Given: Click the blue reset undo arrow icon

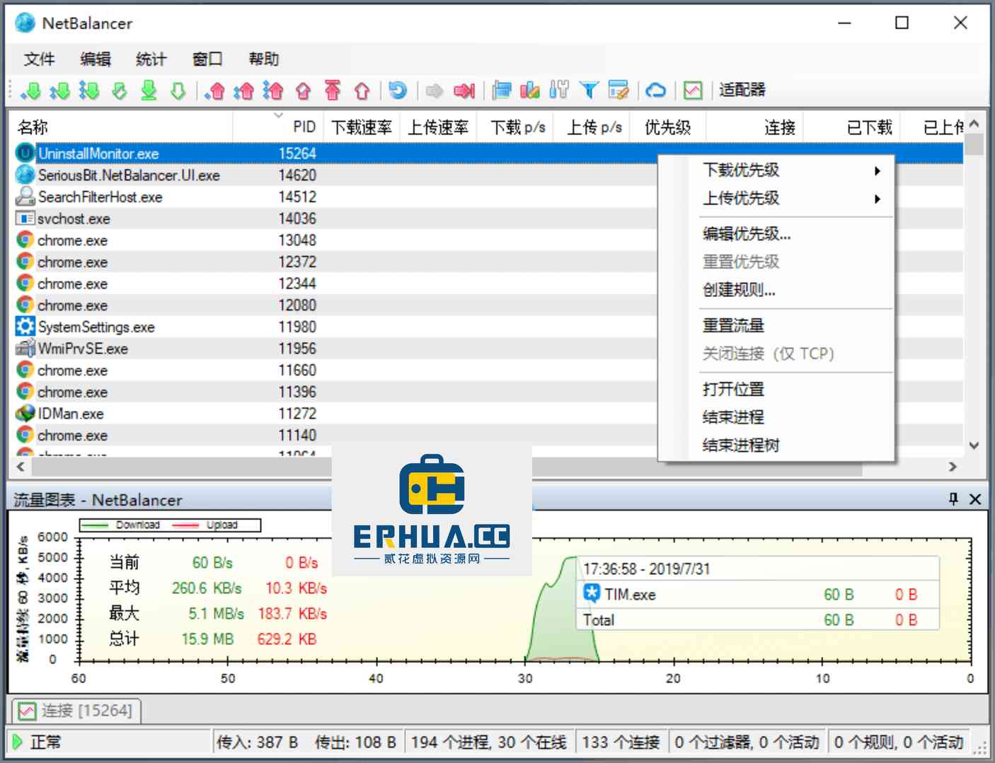Looking at the screenshot, I should click(x=398, y=90).
